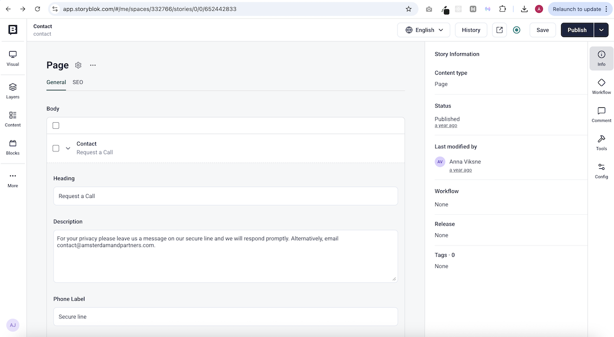The image size is (614, 337).
Task: Open the More menu in the sidebar
Action: (12, 179)
